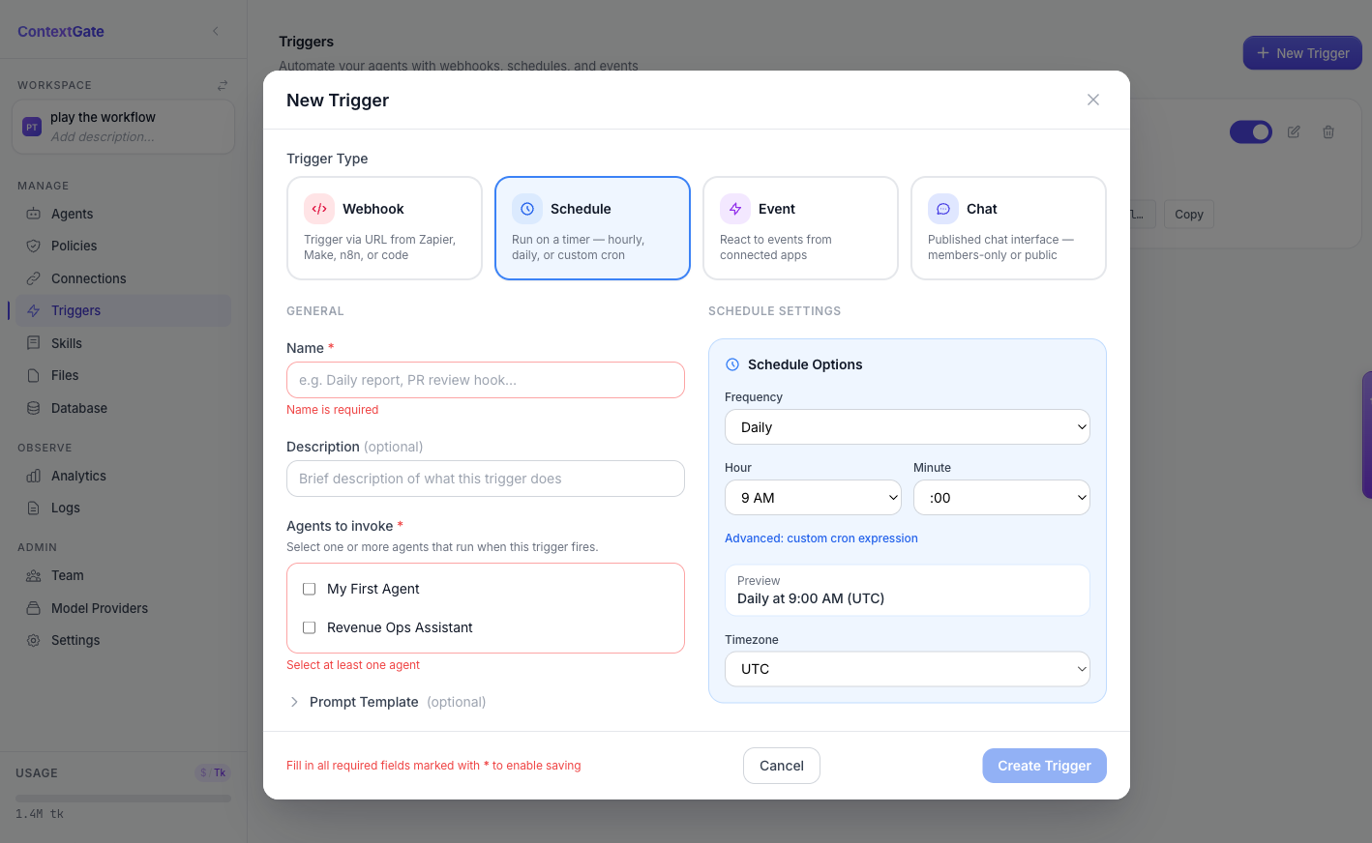The height and width of the screenshot is (843, 1372).
Task: Open the Hour dropdown showing 9 AM
Action: [x=814, y=498]
